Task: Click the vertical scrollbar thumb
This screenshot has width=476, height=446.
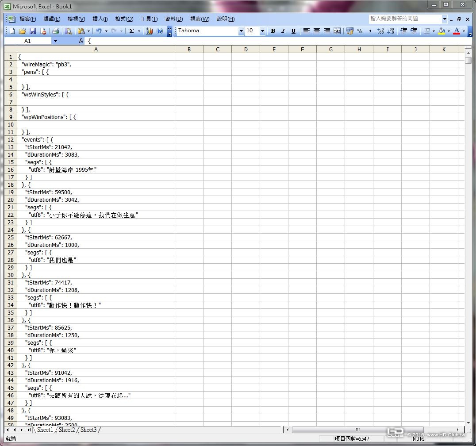Action: coord(468,61)
